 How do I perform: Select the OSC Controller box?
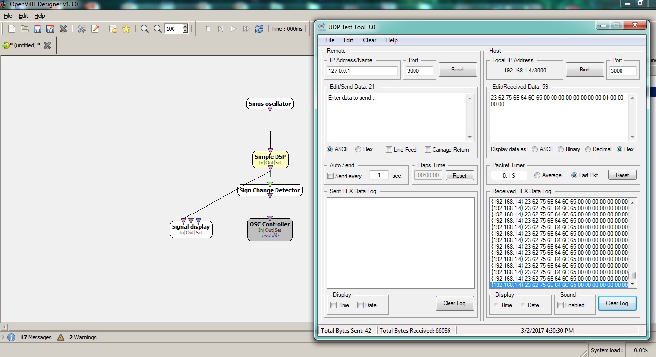click(270, 230)
